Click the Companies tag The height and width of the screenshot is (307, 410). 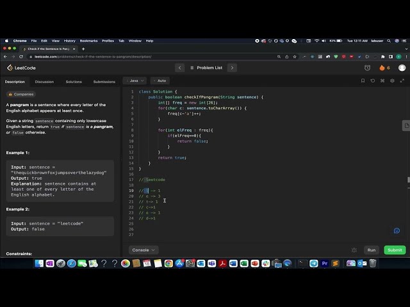click(21, 94)
